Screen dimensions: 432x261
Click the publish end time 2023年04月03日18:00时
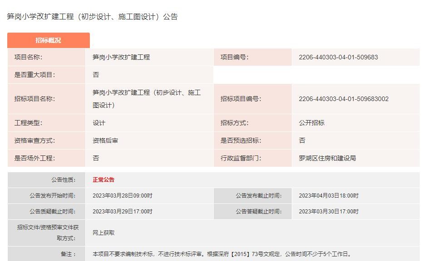click(x=329, y=196)
